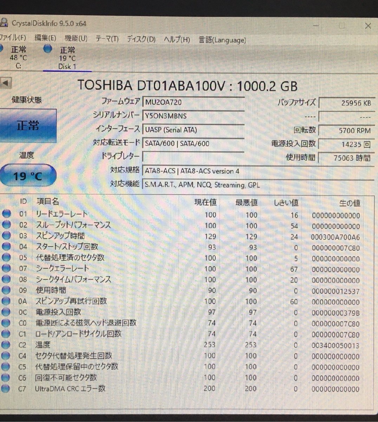Click status orb for 0C 電源投入回数

[6, 312]
